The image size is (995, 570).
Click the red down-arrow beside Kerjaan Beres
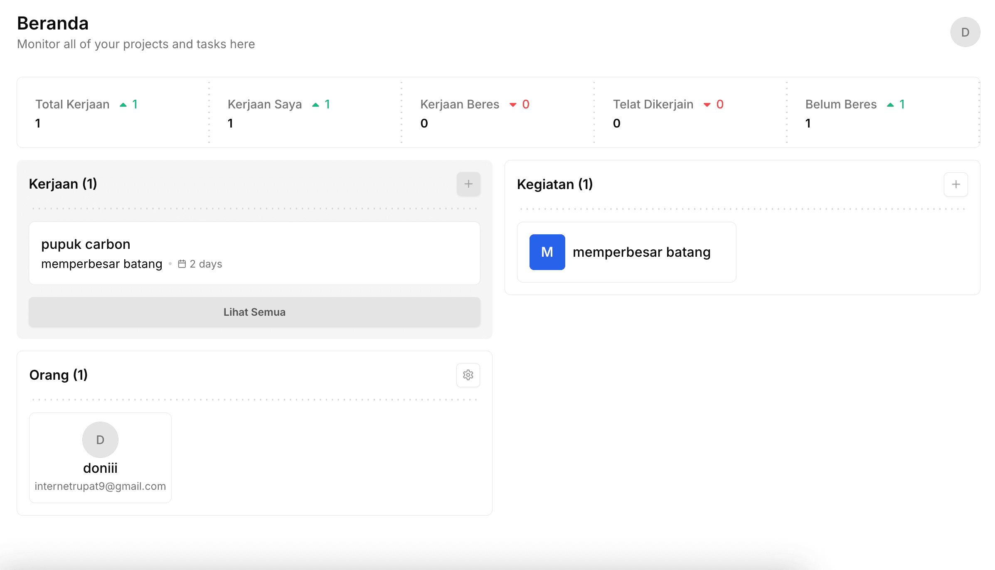point(513,105)
